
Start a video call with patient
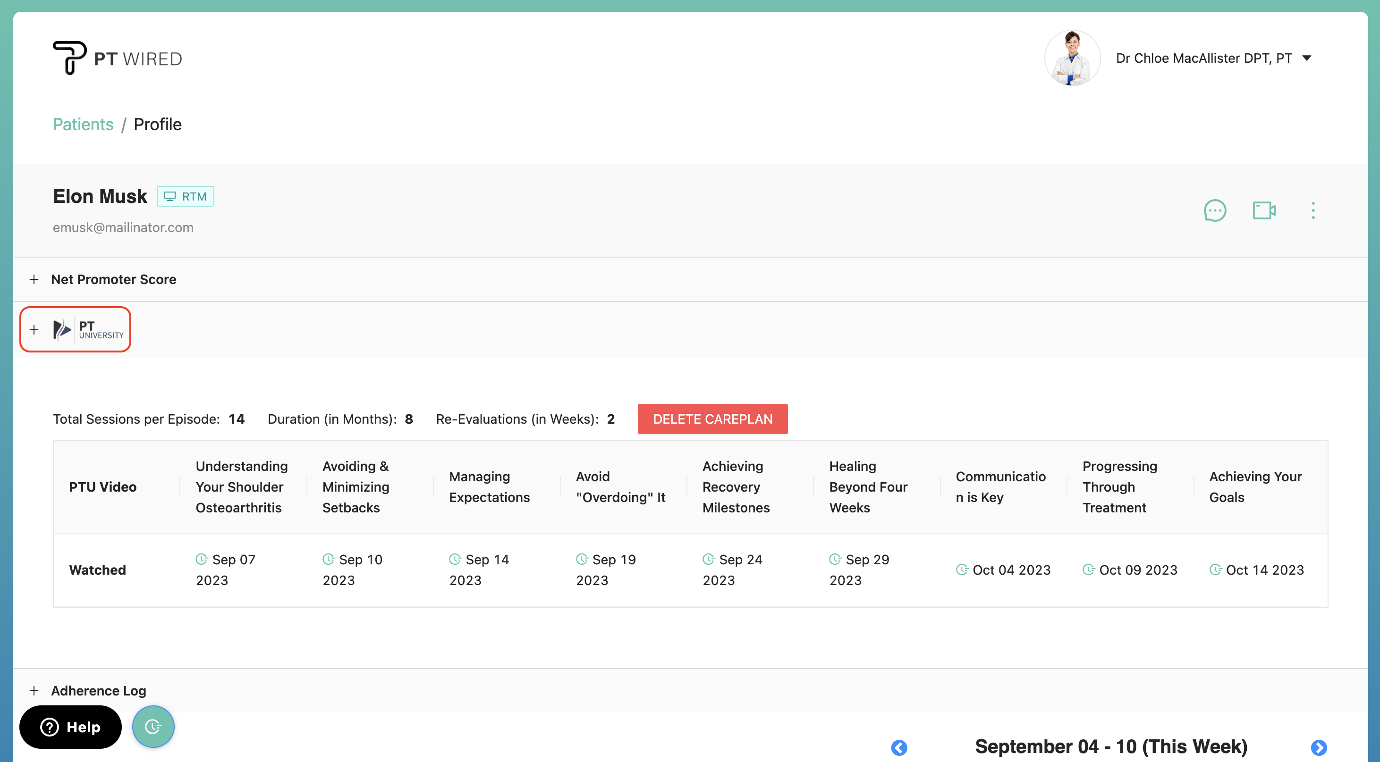point(1264,210)
